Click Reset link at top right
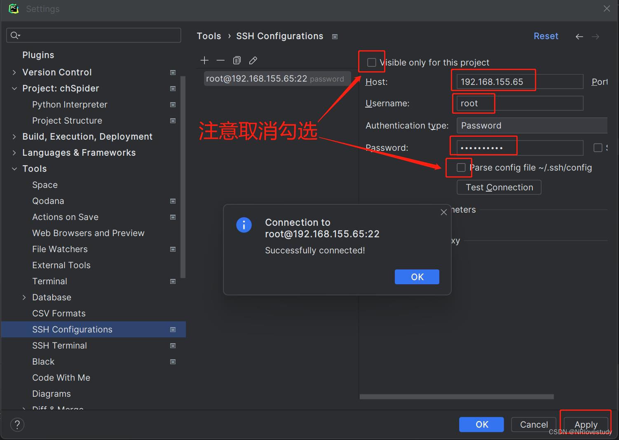Image resolution: width=619 pixels, height=440 pixels. (x=546, y=36)
